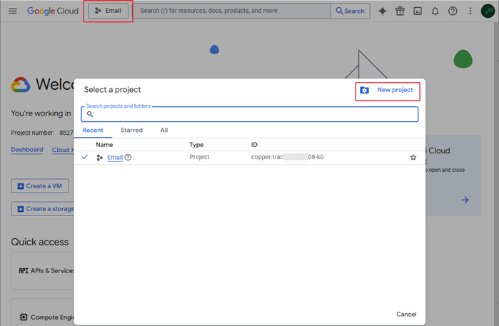Click the 'Project' type cell in Email row
This screenshot has height=326, width=499.
tap(199, 157)
